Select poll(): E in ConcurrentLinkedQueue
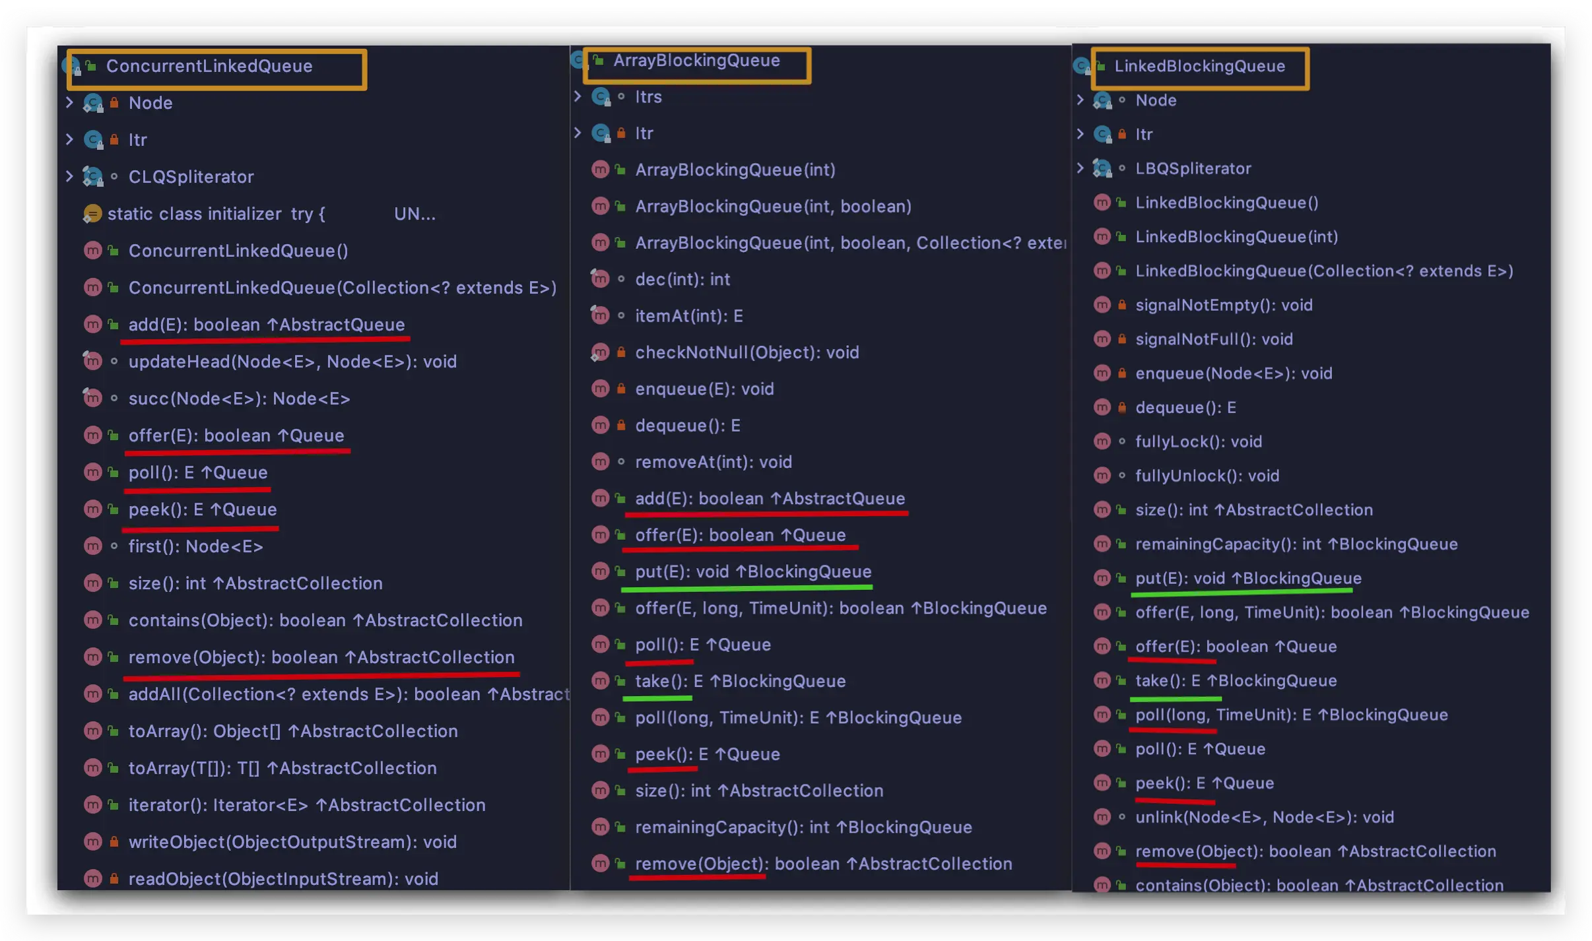Viewport: 1592px width, 941px height. pos(198,472)
